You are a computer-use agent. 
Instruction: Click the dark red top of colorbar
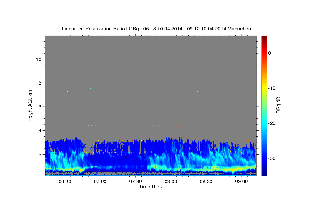(x=264, y=37)
